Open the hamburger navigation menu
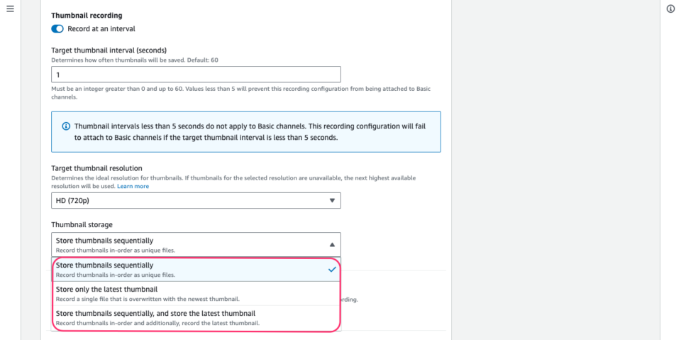Screen dimensions: 681x340 [x=10, y=9]
